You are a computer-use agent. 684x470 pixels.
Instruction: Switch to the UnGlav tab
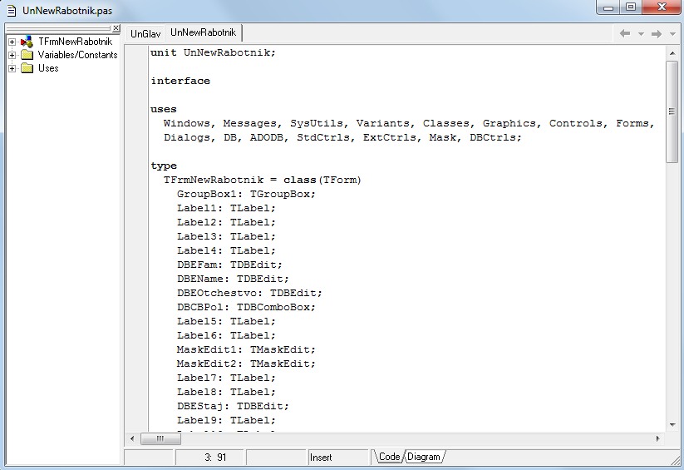click(145, 33)
